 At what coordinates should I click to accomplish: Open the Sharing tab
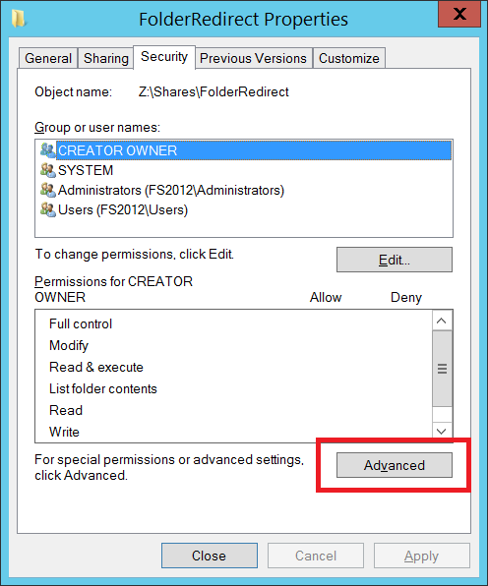pos(106,58)
